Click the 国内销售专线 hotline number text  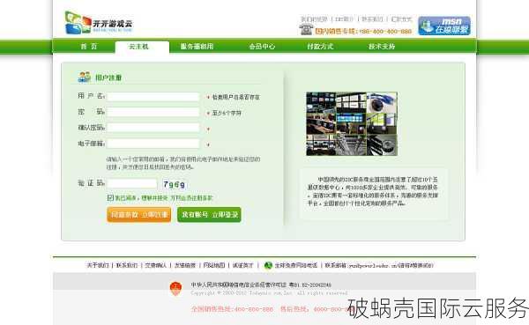point(363,32)
